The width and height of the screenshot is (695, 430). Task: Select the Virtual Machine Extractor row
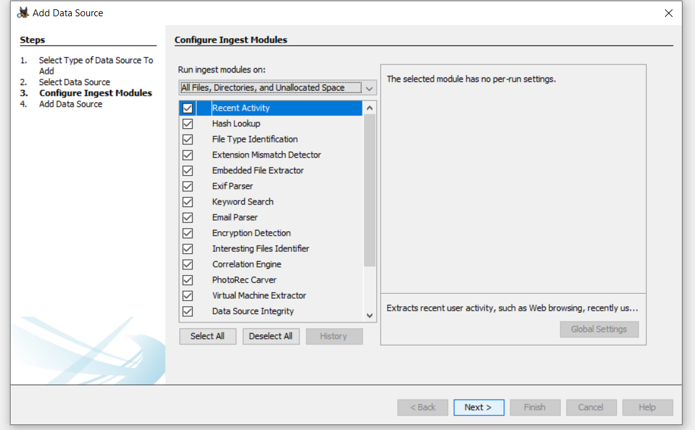click(259, 295)
